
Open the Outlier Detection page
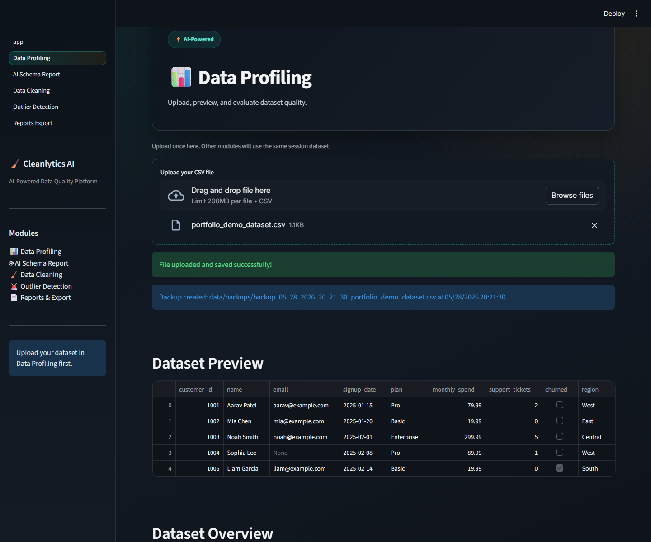57,107
